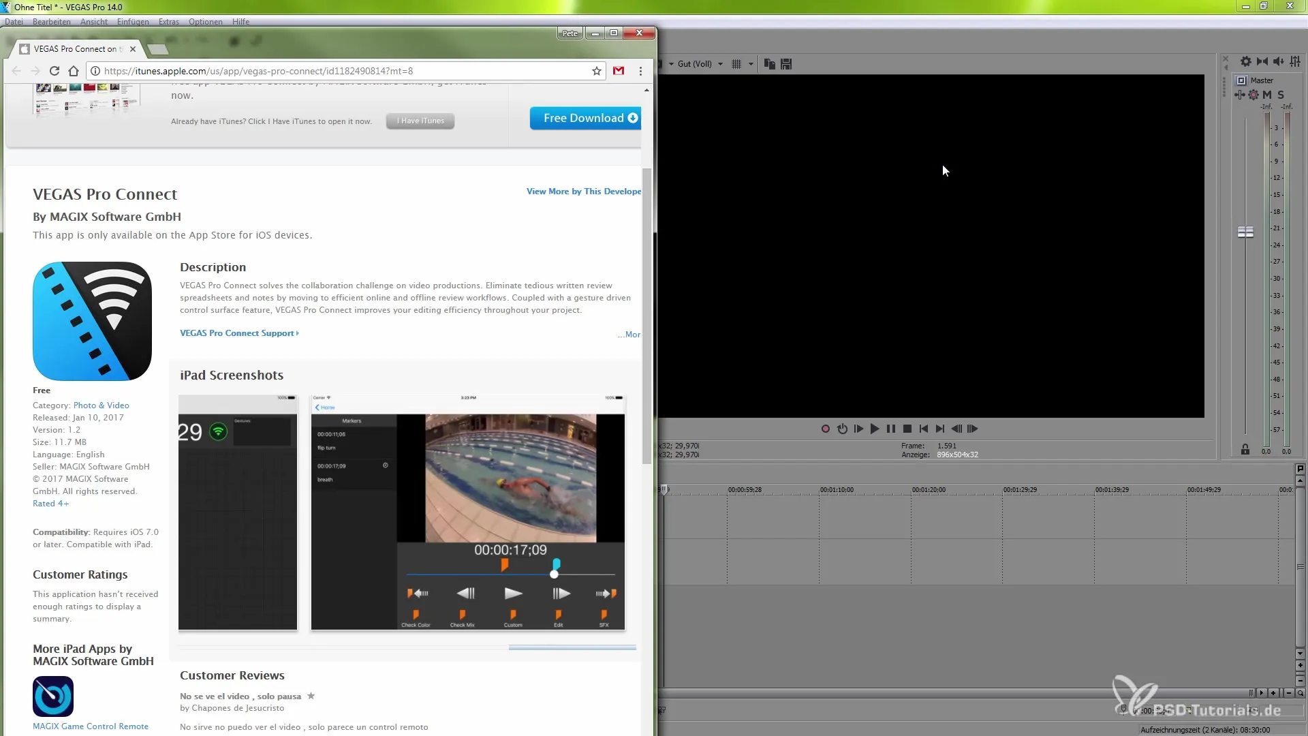Screen dimensions: 1308x736
Task: Open the Optionen menu
Action: pos(206,22)
